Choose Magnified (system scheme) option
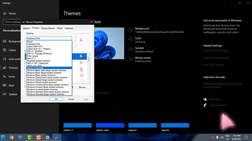Image resolution: width=252 pixels, height=141 pixels. [49, 61]
